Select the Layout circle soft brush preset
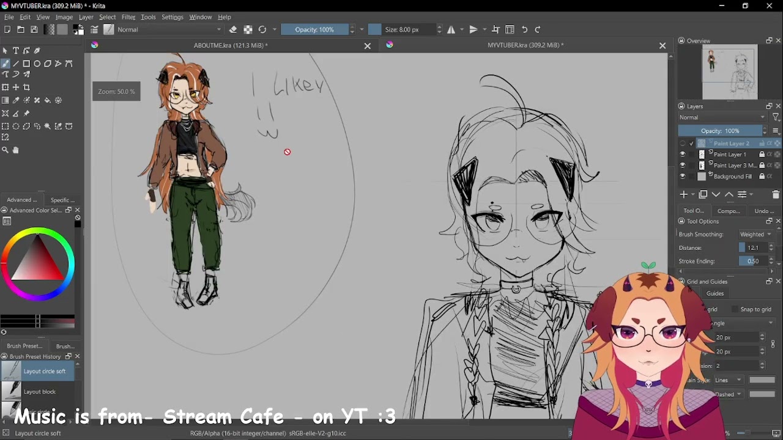Viewport: 783px width, 440px height. click(37, 372)
